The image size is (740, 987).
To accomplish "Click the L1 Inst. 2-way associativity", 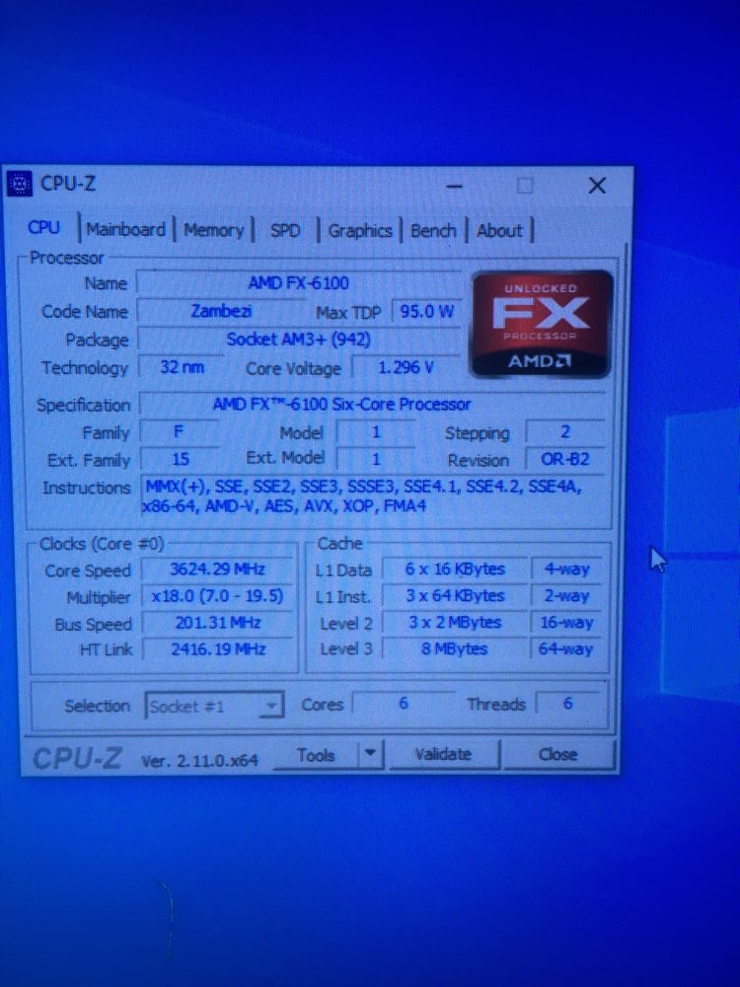I will point(566,596).
